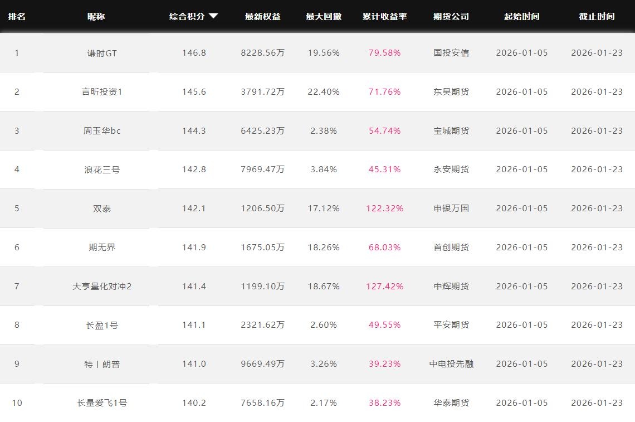Select the 最新权益 column header
This screenshot has height=422, width=635.
click(262, 16)
